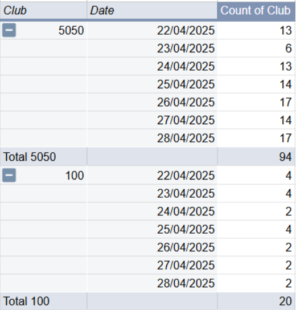296x310 pixels.
Task: Select 27/04/2025 date under club 100
Action: point(152,265)
